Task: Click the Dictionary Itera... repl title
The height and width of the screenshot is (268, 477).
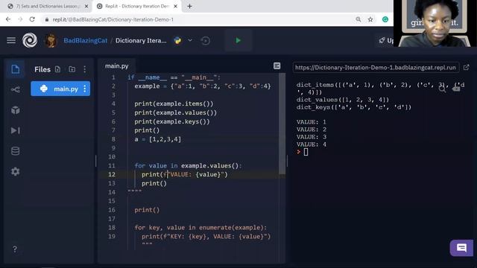Action: pos(141,40)
